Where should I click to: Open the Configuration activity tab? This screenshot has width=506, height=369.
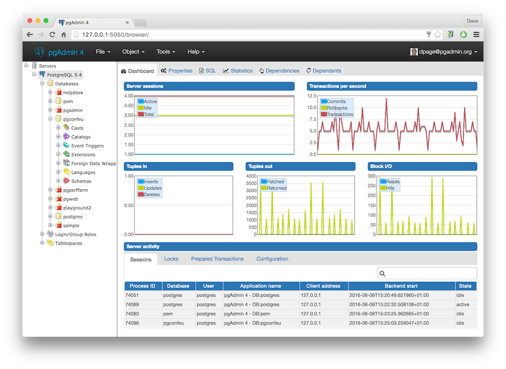272,259
